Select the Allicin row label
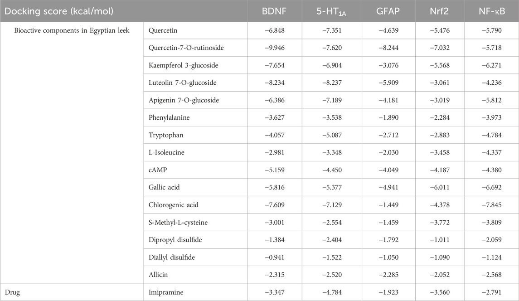The image size is (519, 301). [x=159, y=275]
